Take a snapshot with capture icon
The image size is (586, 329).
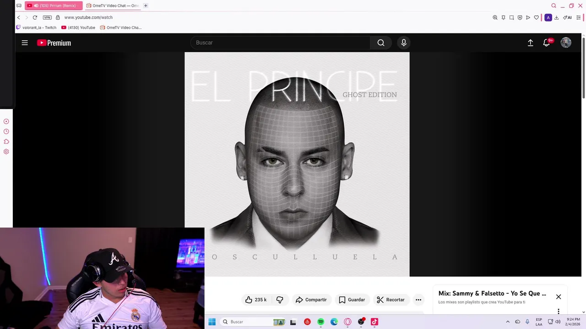pyautogui.click(x=511, y=17)
